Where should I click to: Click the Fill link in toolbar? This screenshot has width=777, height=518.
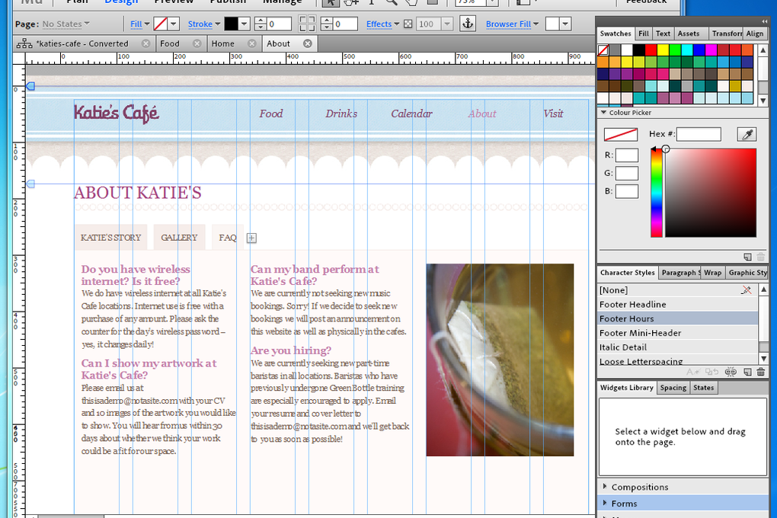[x=136, y=24]
